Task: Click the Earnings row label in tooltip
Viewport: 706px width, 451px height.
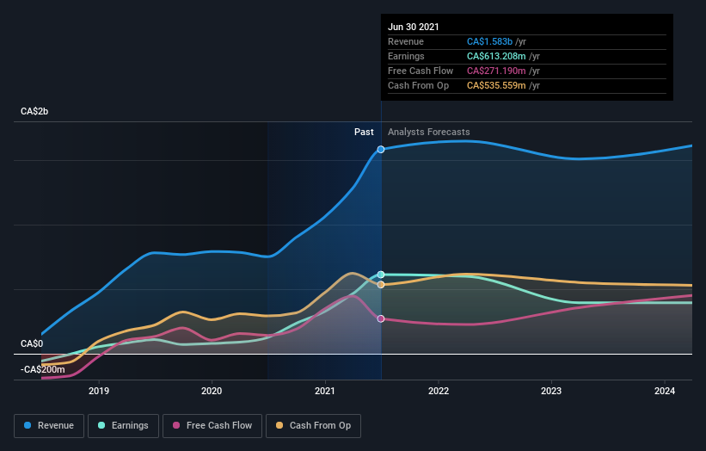Action: (406, 56)
